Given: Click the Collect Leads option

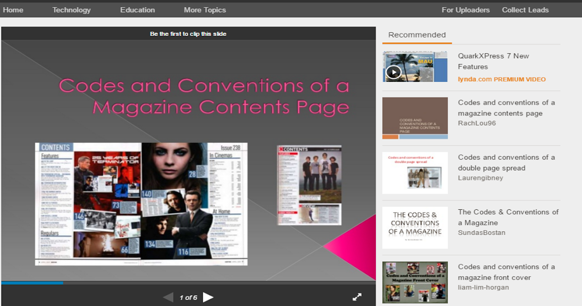Looking at the screenshot, I should [525, 9].
